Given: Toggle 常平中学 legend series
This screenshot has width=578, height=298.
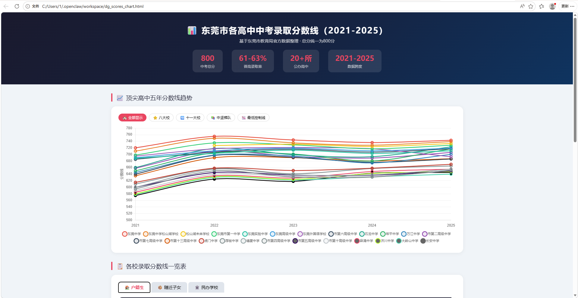Looking at the screenshot, I should (x=390, y=234).
